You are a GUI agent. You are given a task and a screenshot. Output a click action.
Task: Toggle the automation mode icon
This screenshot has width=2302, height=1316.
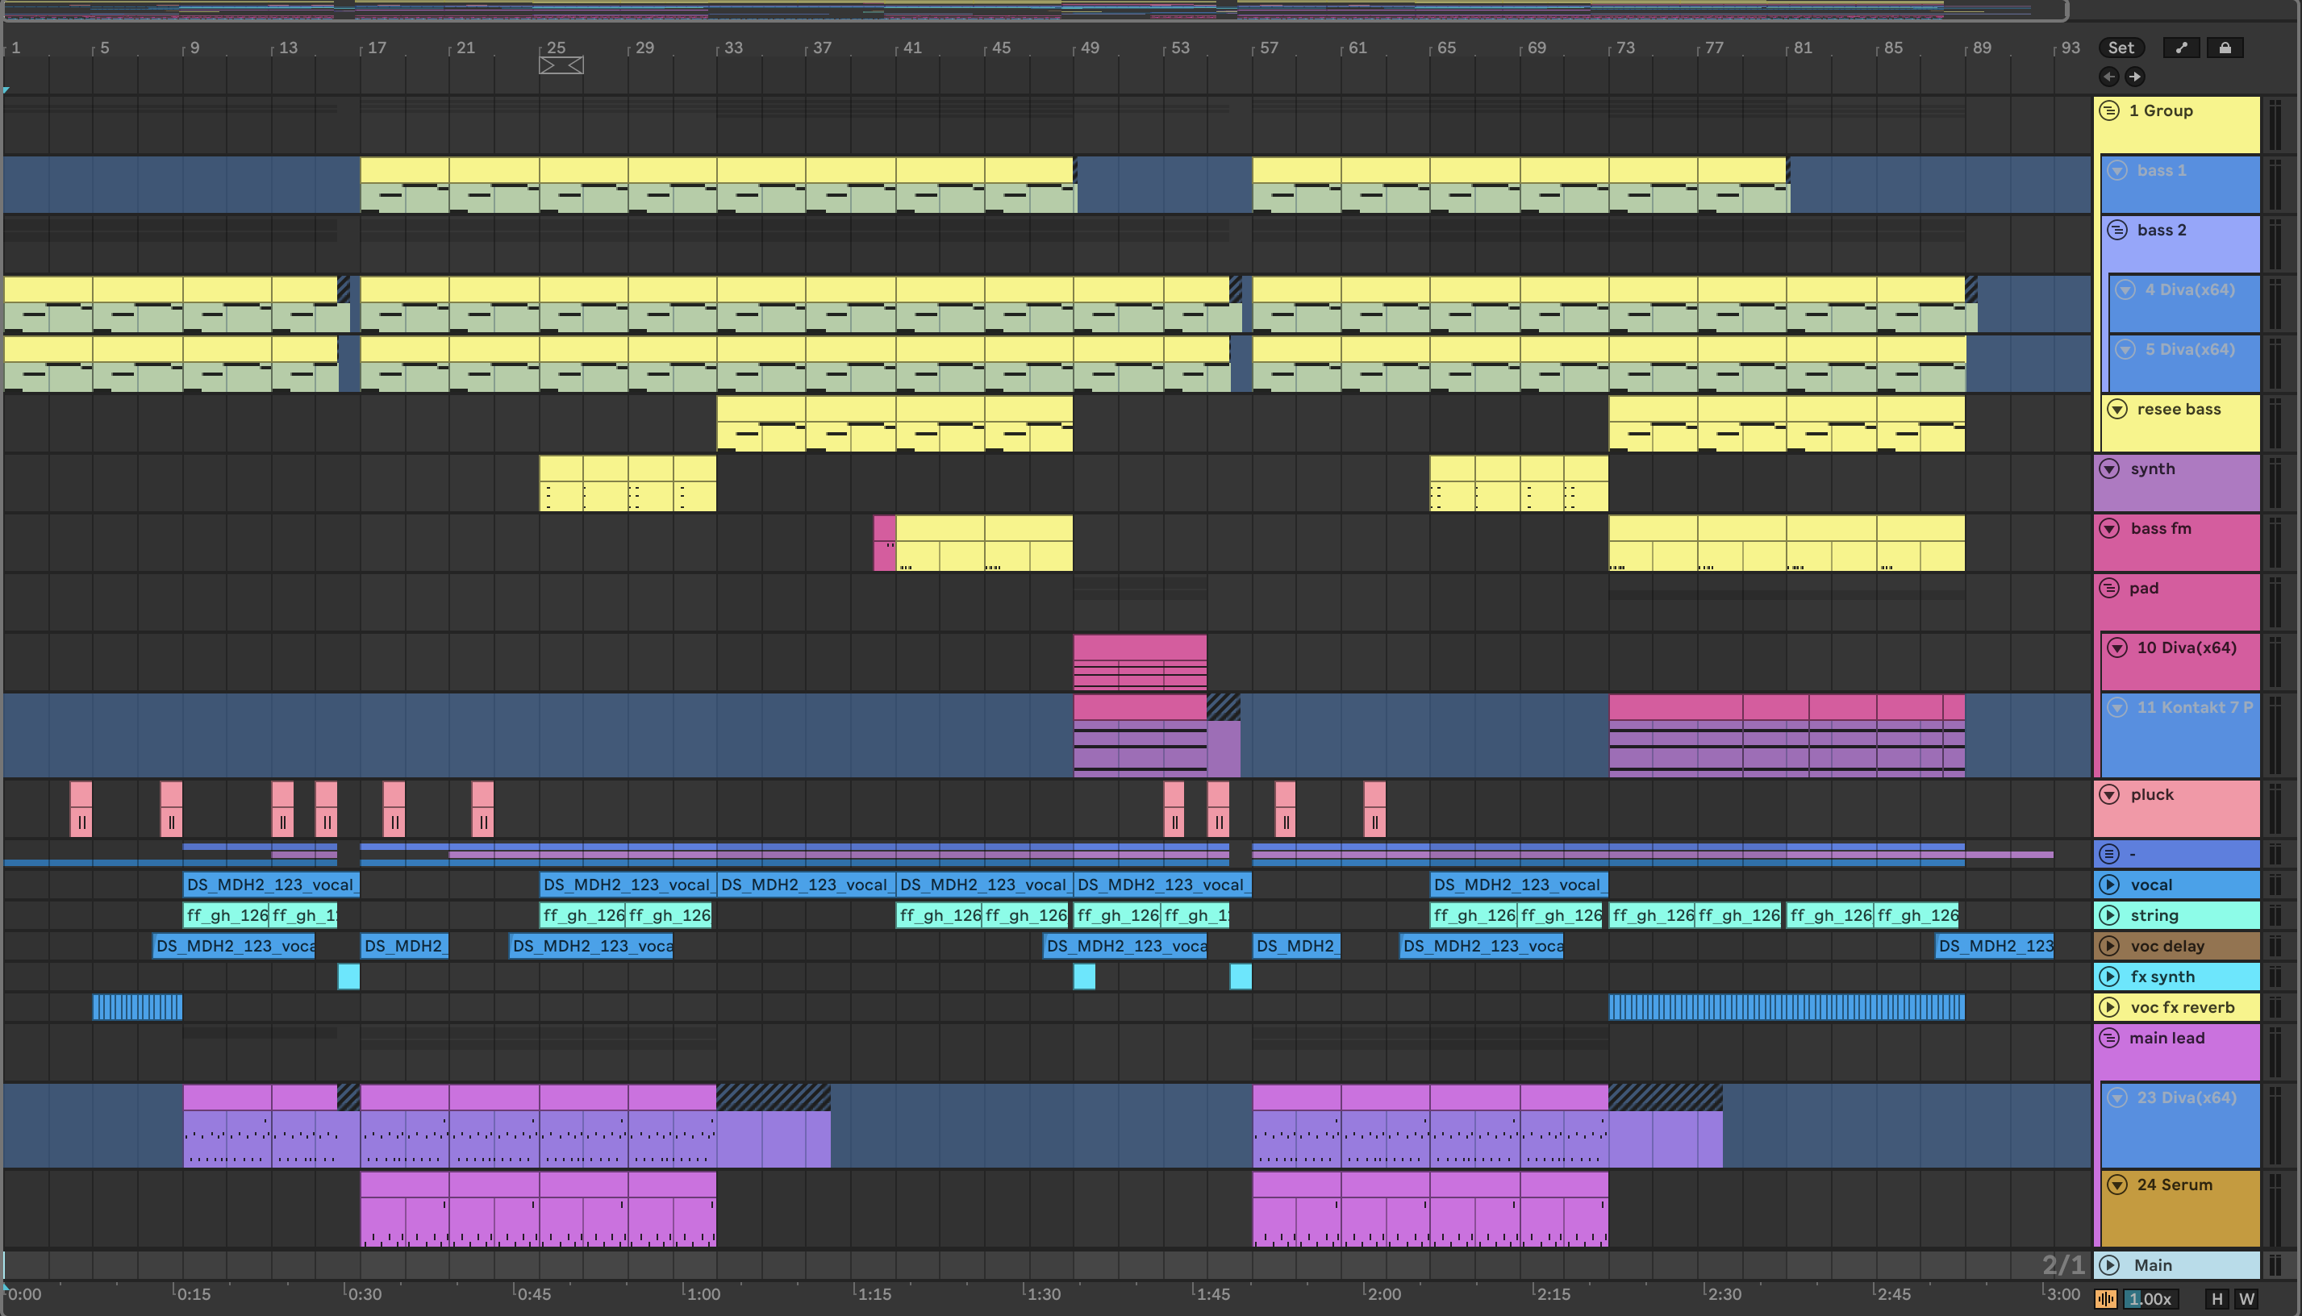pyautogui.click(x=2181, y=48)
